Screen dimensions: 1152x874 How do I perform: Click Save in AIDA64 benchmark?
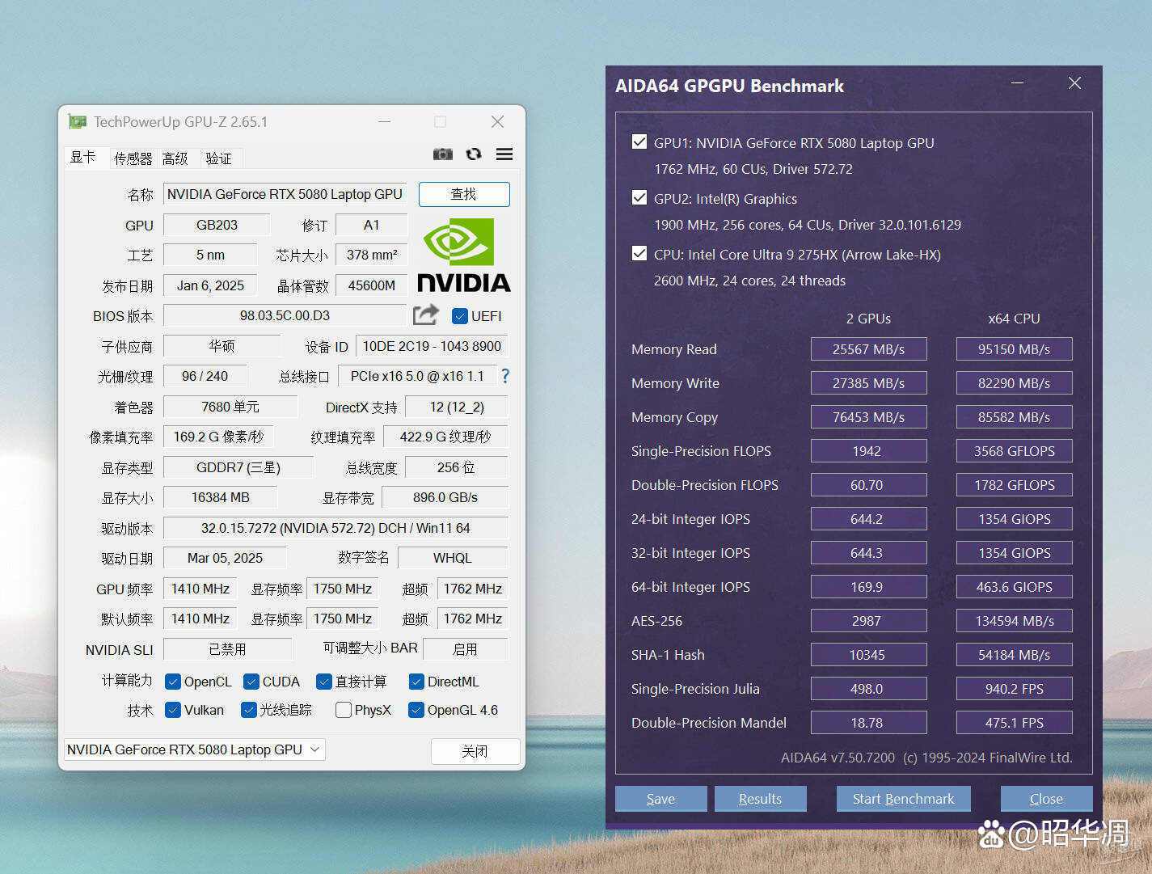pos(660,799)
